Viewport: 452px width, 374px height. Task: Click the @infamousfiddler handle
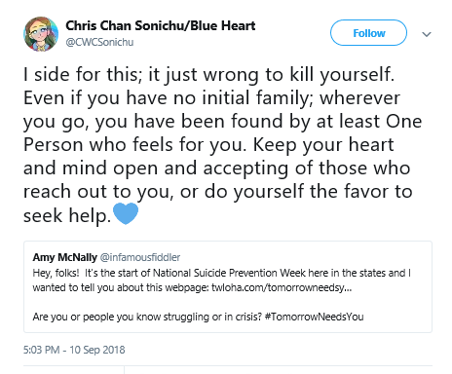(x=140, y=257)
